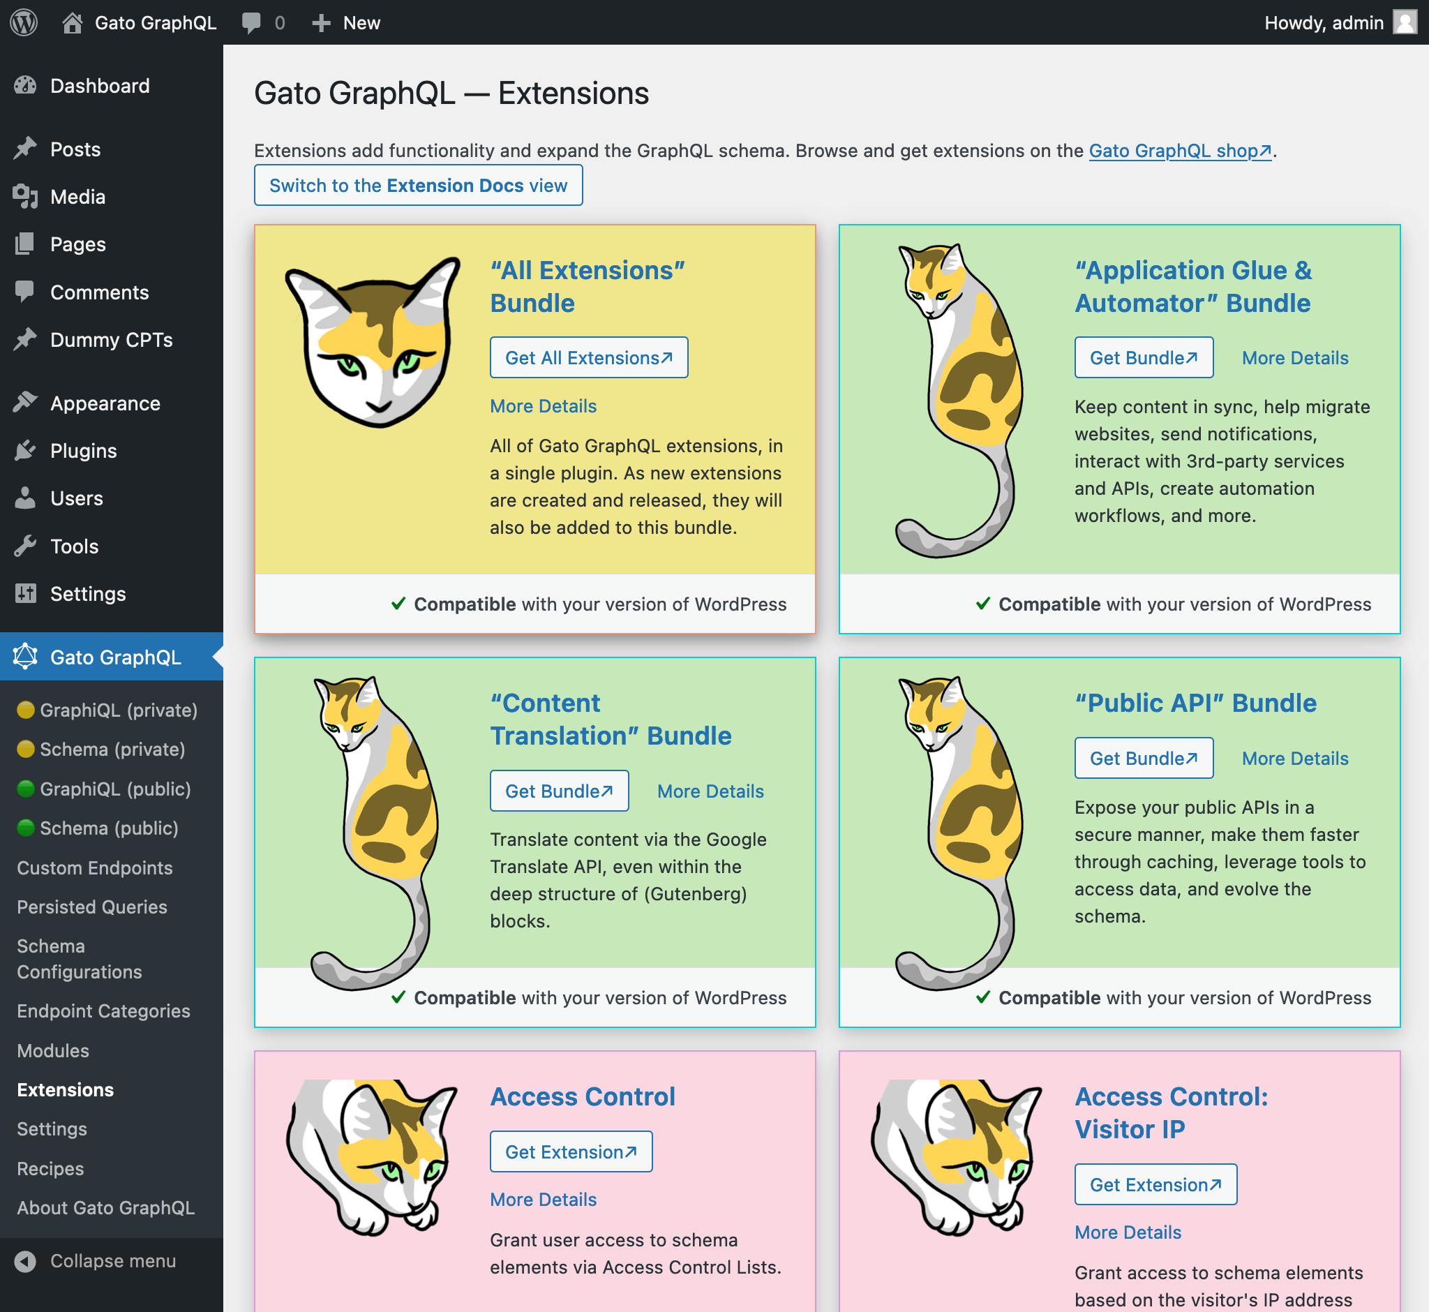Click Get All Extensions bundle button
The width and height of the screenshot is (1429, 1312).
tap(589, 359)
